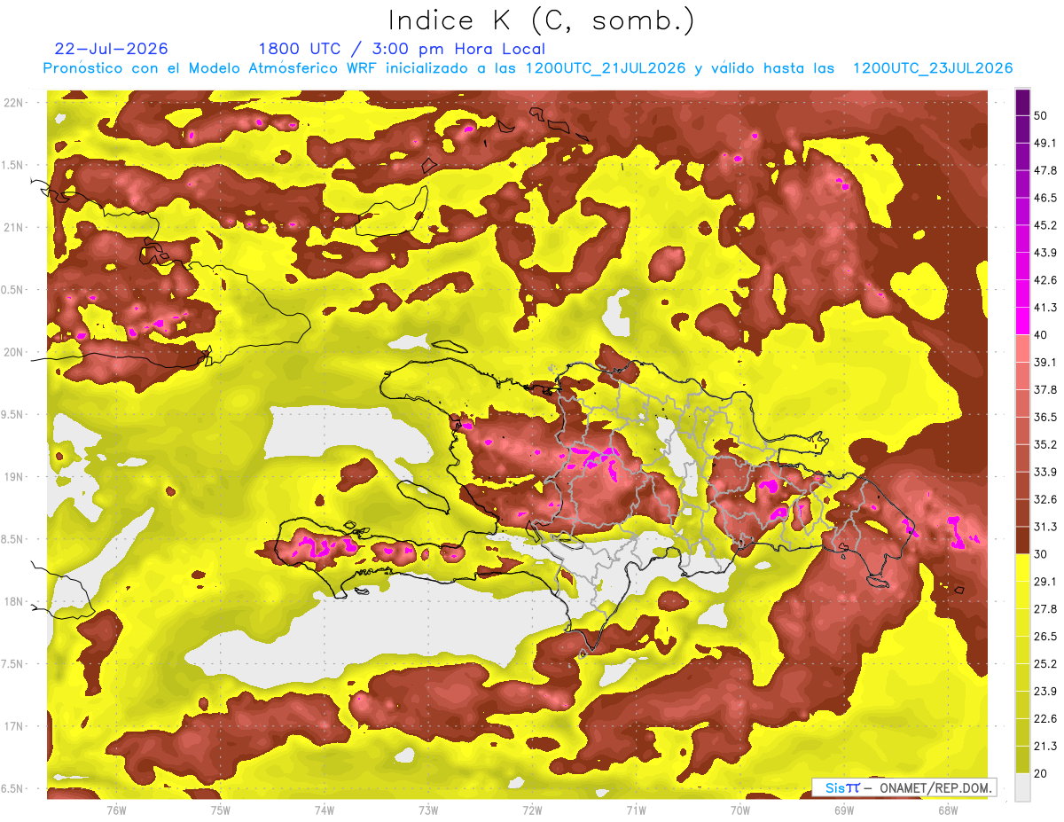Click the legend value 21.3

[1044, 746]
